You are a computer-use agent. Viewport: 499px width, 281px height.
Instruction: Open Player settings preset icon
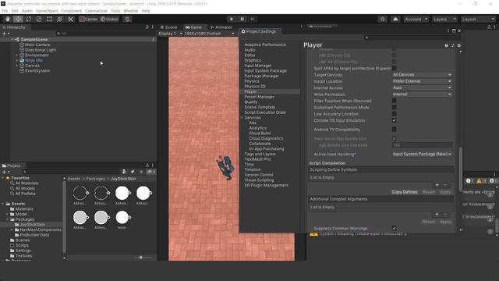(x=452, y=45)
